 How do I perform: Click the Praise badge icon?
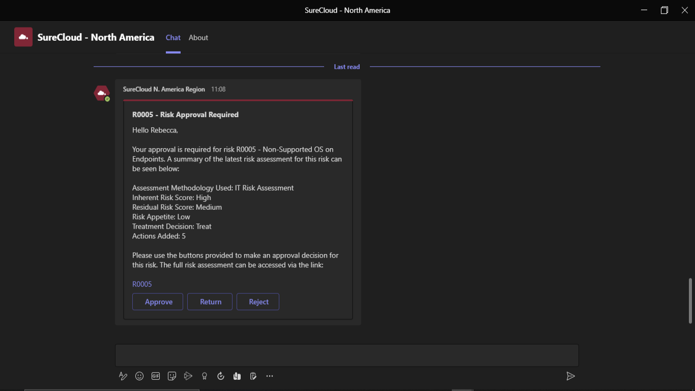205,376
